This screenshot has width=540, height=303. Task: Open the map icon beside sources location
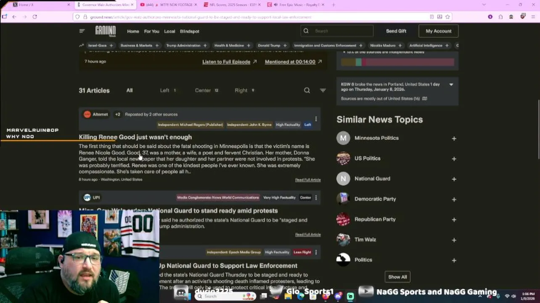pos(424,98)
